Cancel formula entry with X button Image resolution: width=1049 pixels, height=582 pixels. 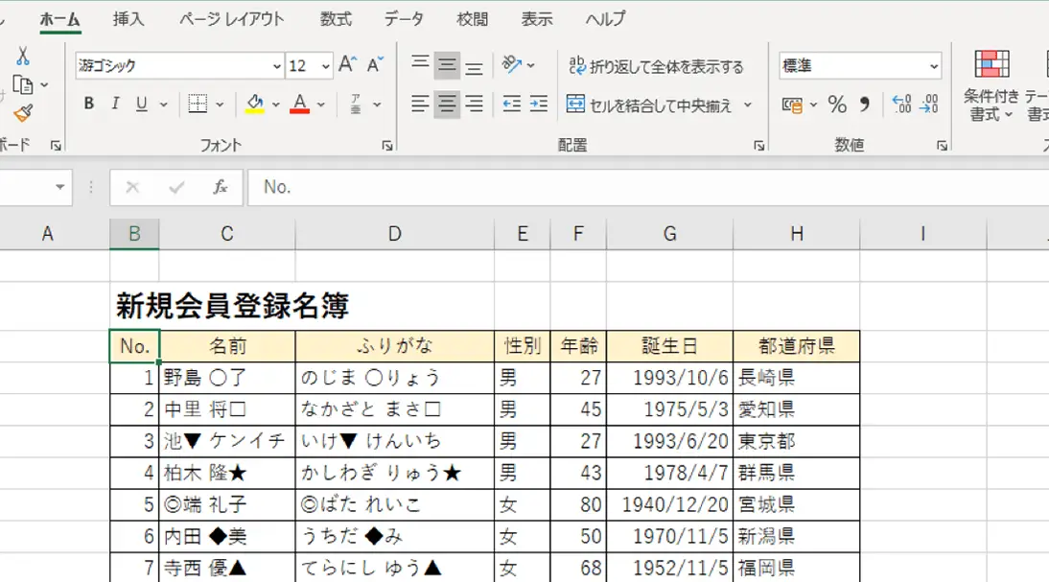[x=132, y=187]
